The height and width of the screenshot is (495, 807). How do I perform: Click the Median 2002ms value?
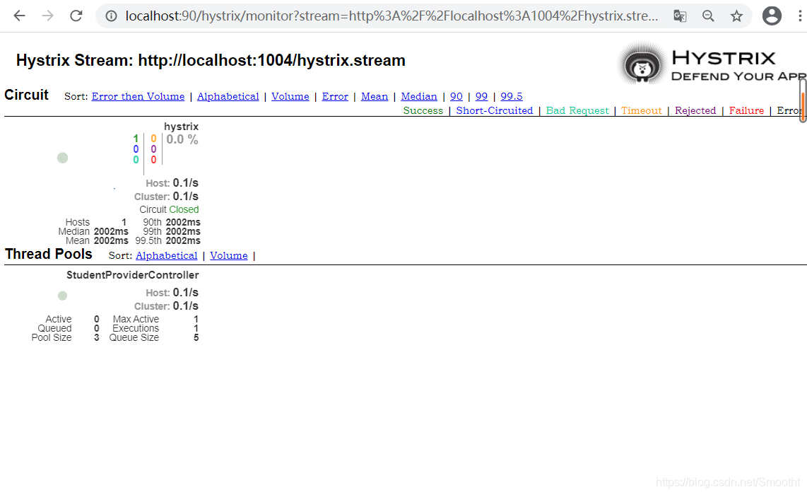point(111,232)
